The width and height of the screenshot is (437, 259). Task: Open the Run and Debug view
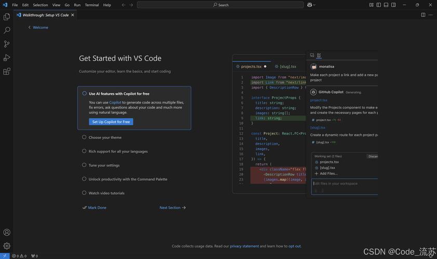pyautogui.click(x=7, y=57)
